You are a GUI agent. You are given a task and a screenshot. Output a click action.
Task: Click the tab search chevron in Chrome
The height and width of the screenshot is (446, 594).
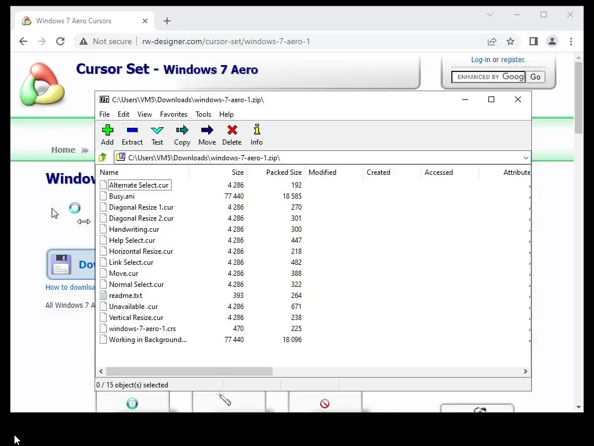pyautogui.click(x=490, y=15)
